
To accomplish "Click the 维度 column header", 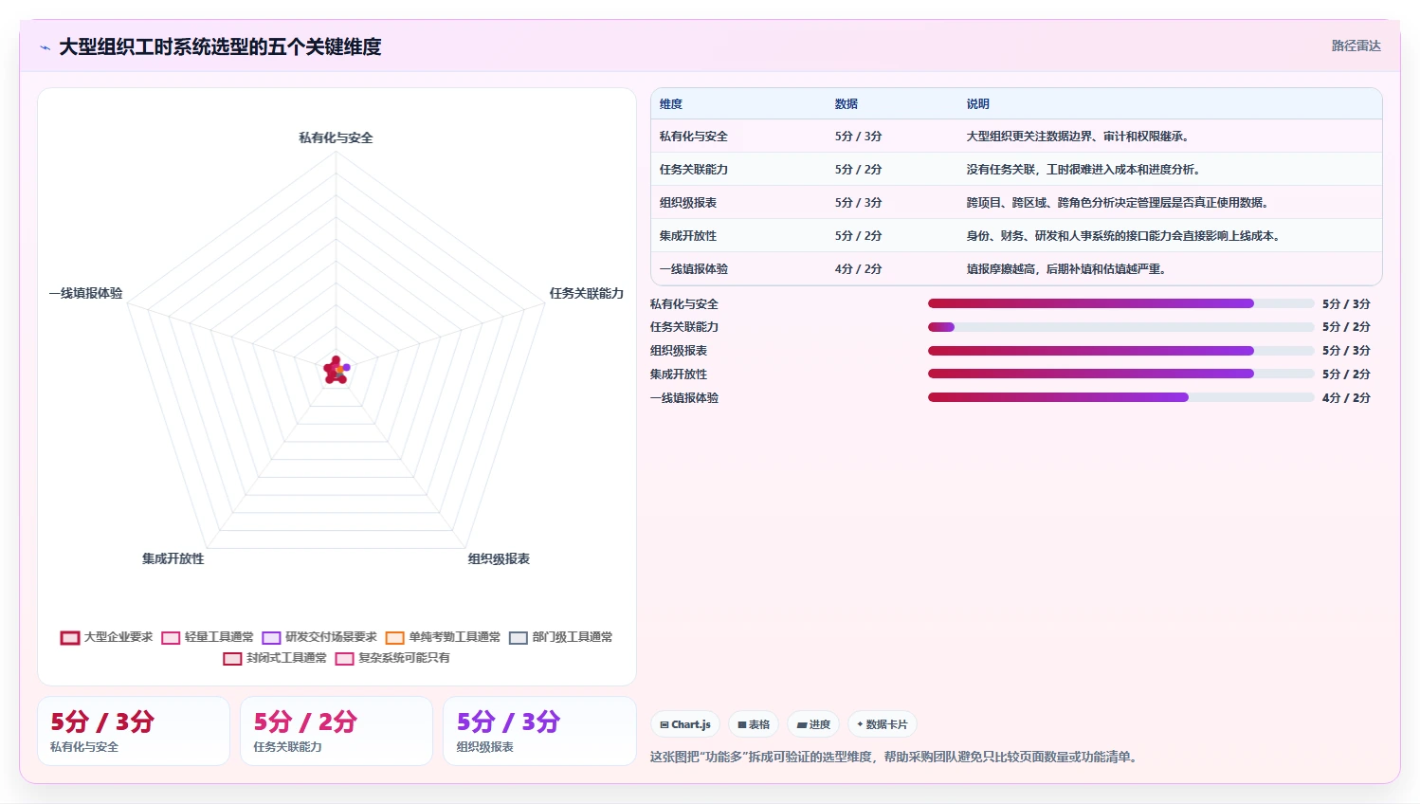I will coord(671,104).
